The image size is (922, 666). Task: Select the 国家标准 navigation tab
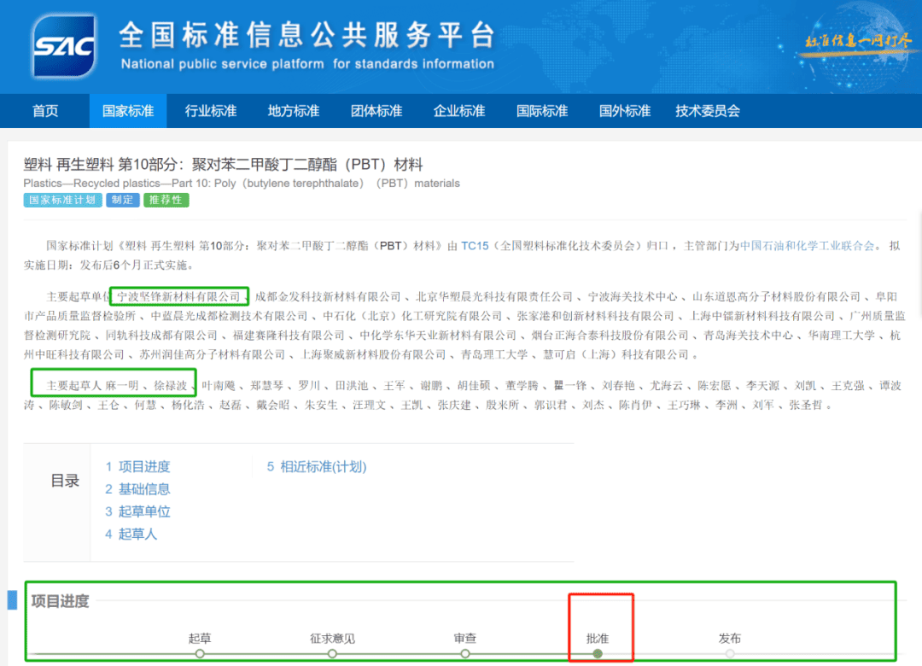click(128, 111)
